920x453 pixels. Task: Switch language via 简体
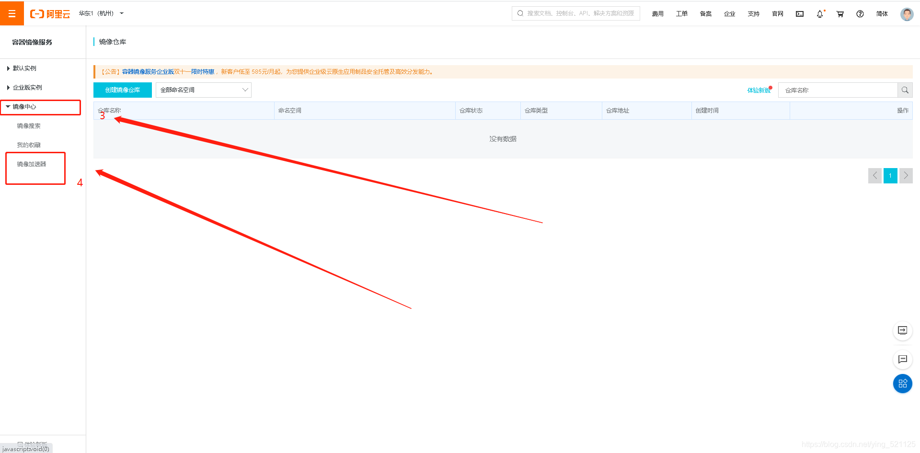click(882, 14)
